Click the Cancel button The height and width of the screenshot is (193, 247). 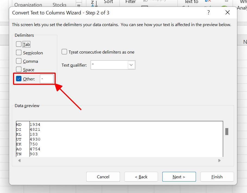[x=103, y=177]
